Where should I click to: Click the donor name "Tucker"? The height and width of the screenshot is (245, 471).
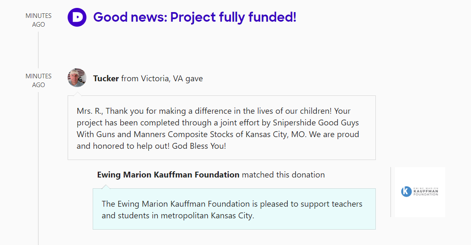click(x=106, y=78)
